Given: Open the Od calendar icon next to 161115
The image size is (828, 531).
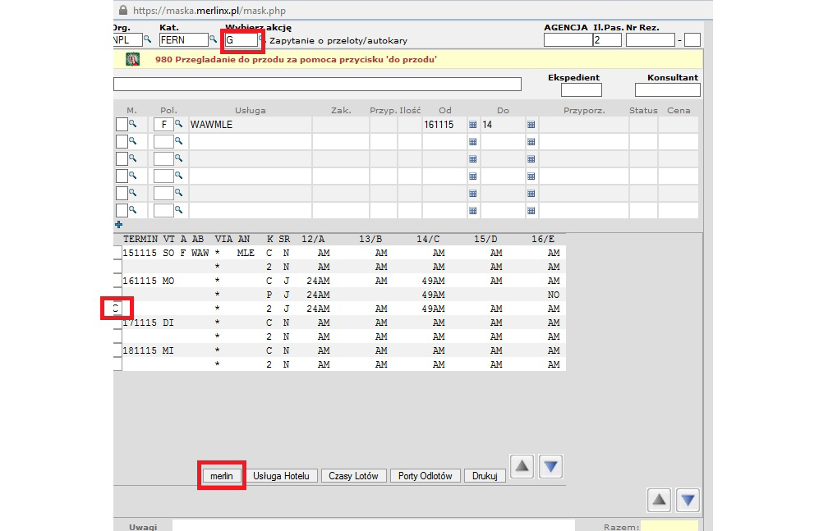Looking at the screenshot, I should coord(472,125).
